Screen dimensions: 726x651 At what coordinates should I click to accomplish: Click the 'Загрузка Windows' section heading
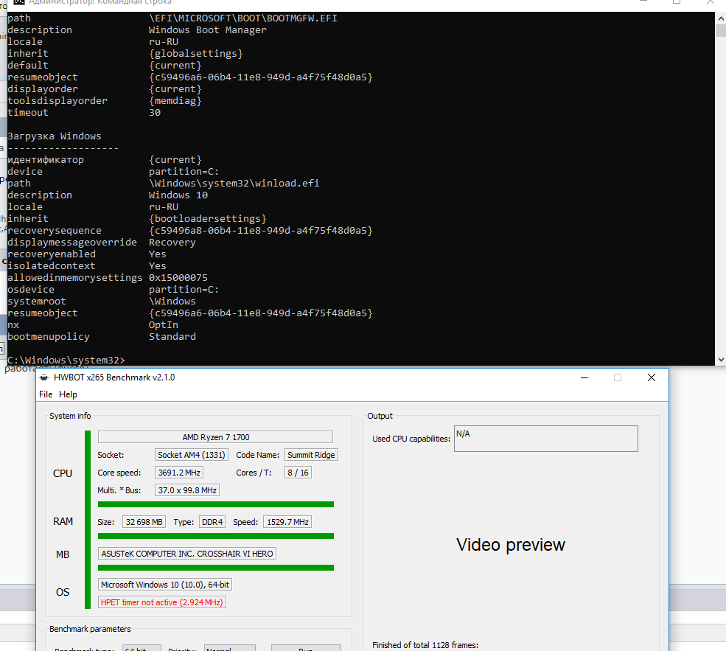54,136
